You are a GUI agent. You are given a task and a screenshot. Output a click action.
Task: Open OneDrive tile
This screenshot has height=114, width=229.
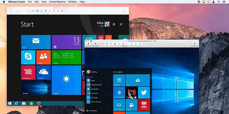point(44,73)
